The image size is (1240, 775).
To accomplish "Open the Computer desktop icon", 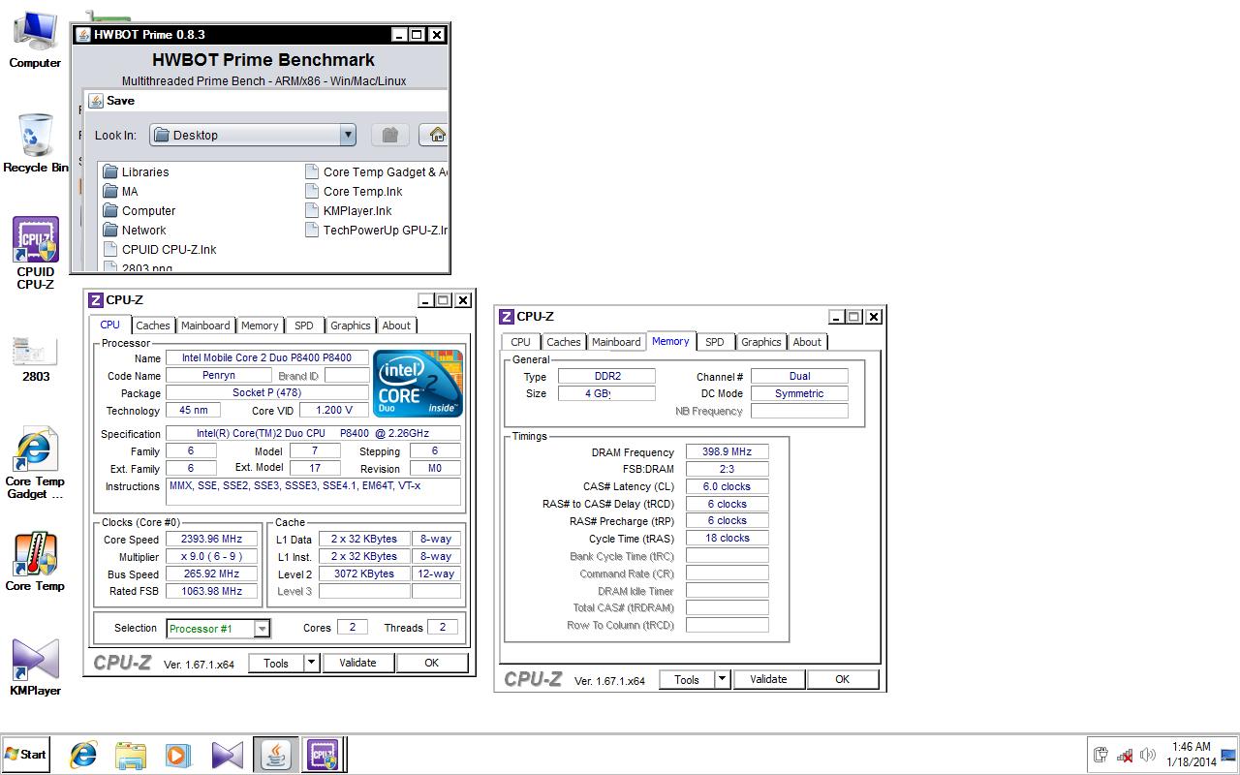I will pyautogui.click(x=34, y=39).
